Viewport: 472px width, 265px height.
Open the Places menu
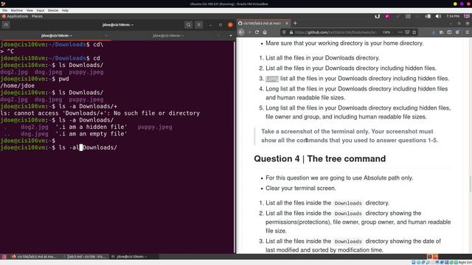pyautogui.click(x=37, y=16)
